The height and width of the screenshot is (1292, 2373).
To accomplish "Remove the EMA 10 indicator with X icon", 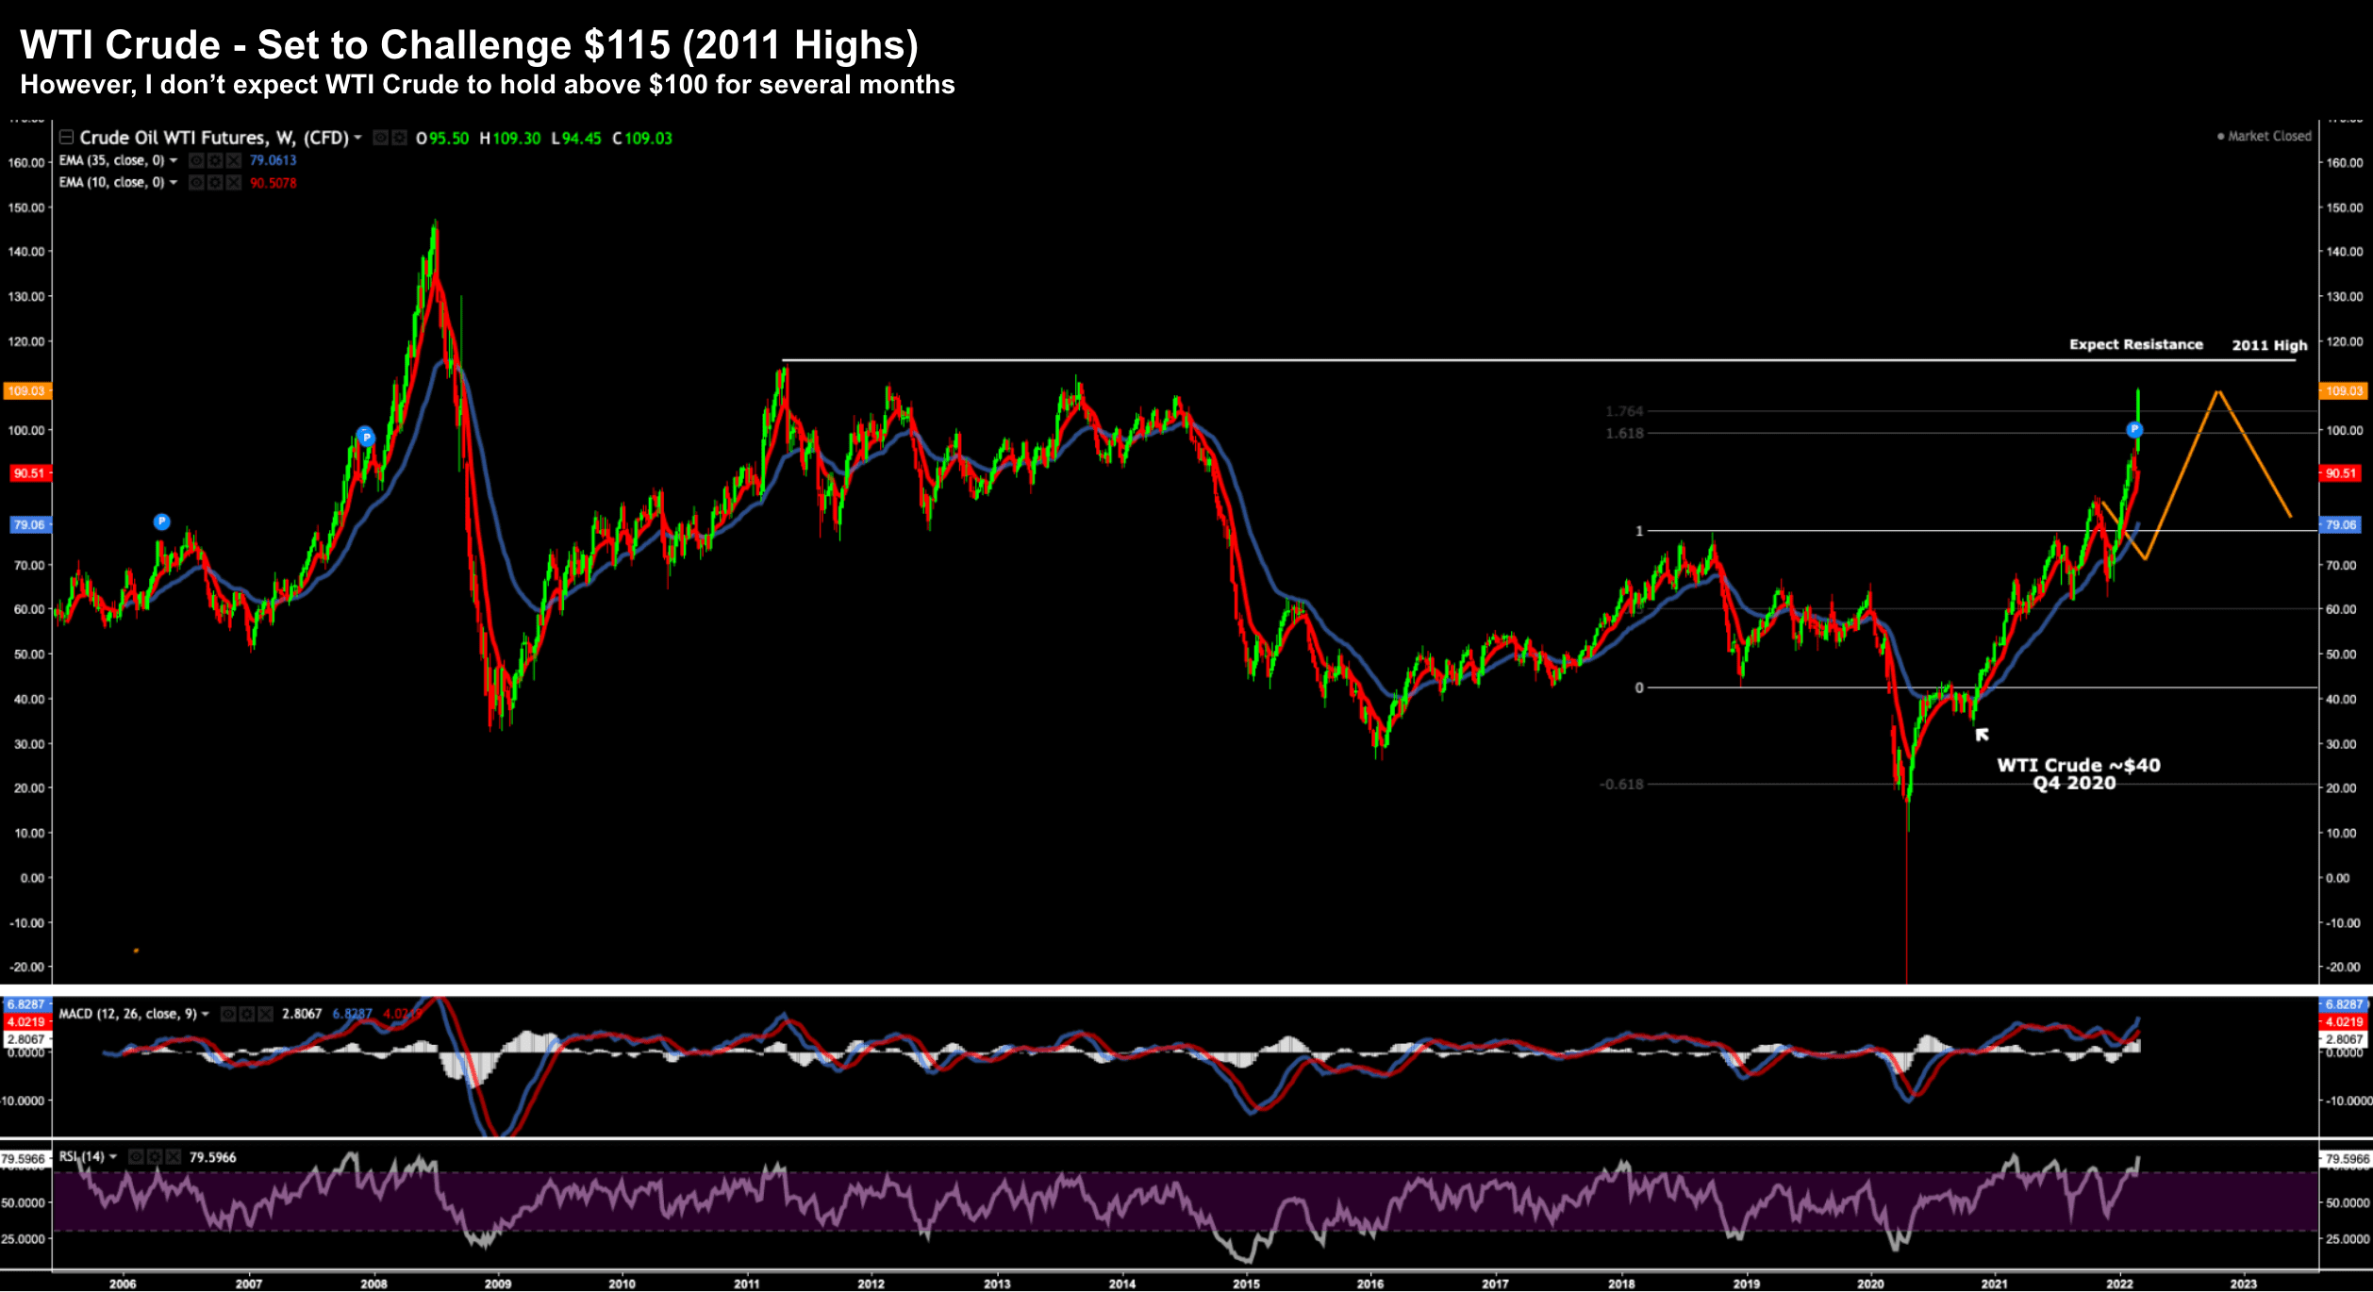I will (x=234, y=183).
